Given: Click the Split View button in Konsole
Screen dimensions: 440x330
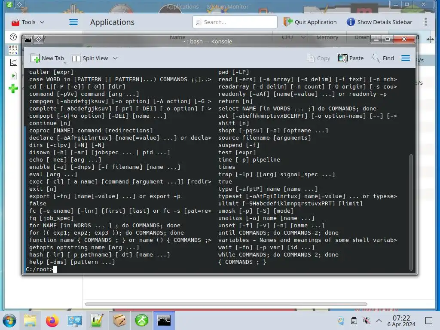Looking at the screenshot, I should (x=90, y=58).
